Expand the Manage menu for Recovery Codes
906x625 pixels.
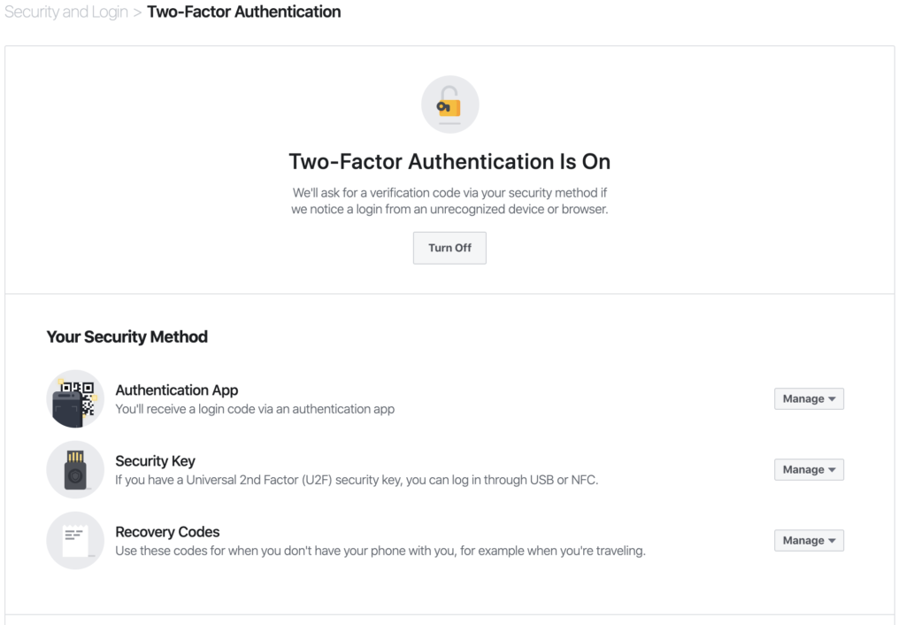click(x=809, y=540)
